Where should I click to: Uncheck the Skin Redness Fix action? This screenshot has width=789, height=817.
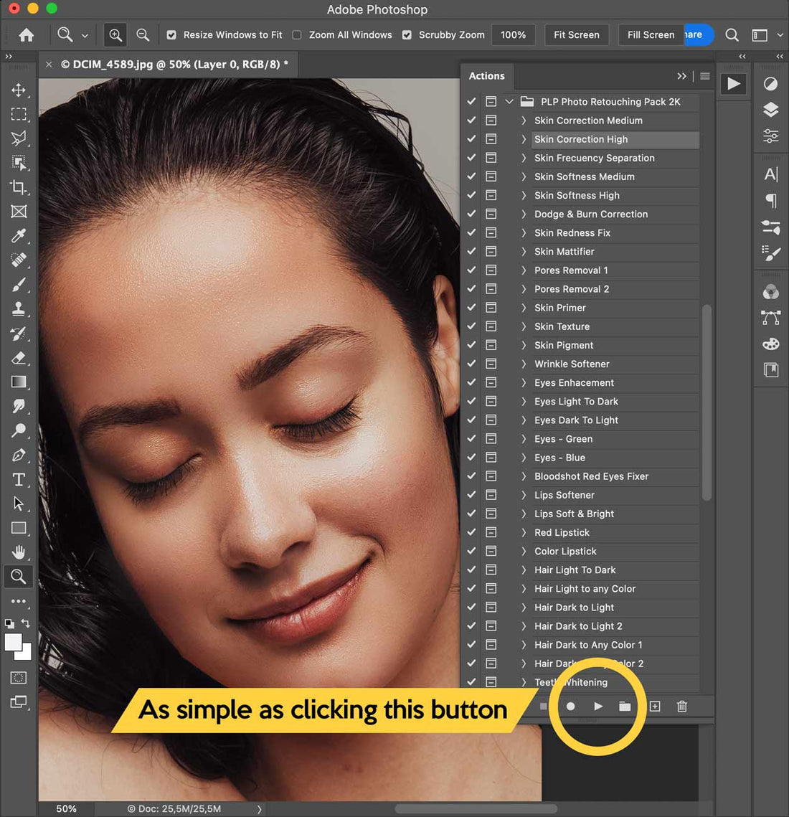pos(471,233)
